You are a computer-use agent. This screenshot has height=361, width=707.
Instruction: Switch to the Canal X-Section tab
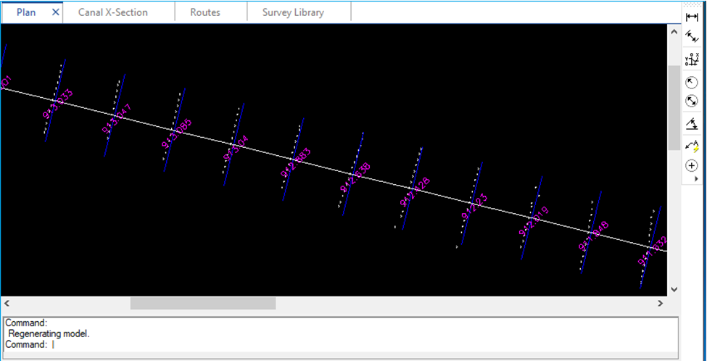tap(112, 12)
